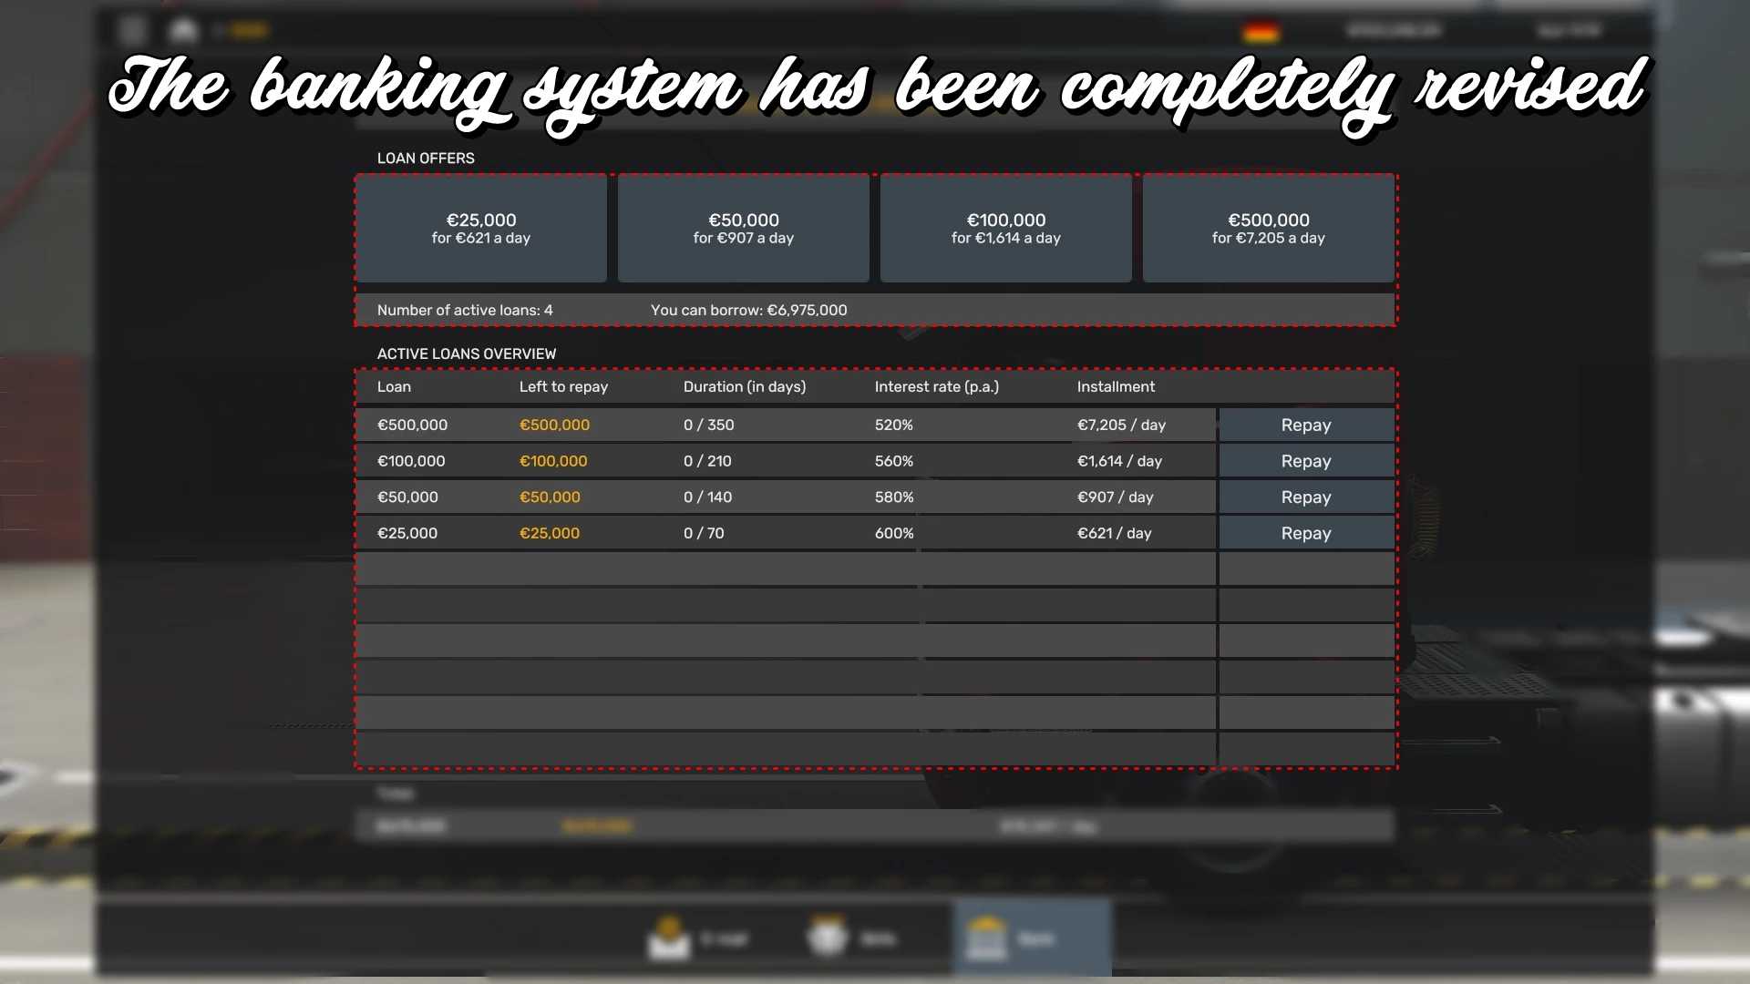Click the back icon at top left
1750x984 pixels.
pyautogui.click(x=133, y=31)
